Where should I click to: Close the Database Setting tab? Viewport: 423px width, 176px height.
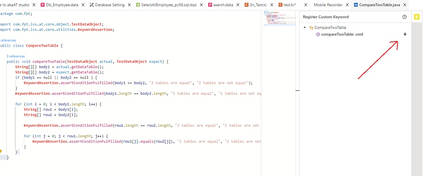pyautogui.click(x=129, y=5)
